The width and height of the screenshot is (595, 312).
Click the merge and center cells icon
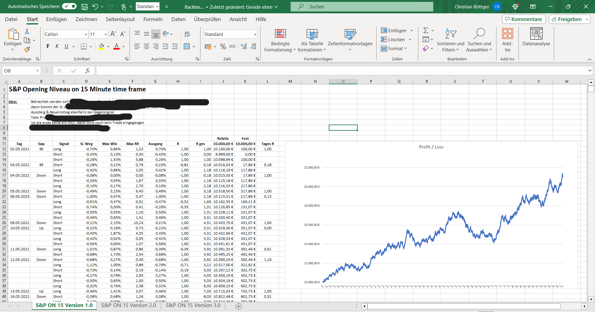tap(187, 46)
